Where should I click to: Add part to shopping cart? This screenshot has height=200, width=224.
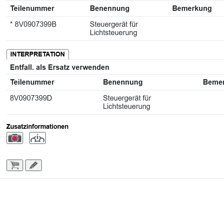tap(15, 165)
